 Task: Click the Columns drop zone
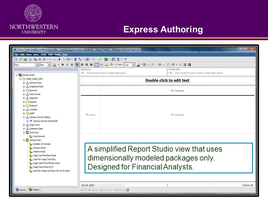[177, 91]
